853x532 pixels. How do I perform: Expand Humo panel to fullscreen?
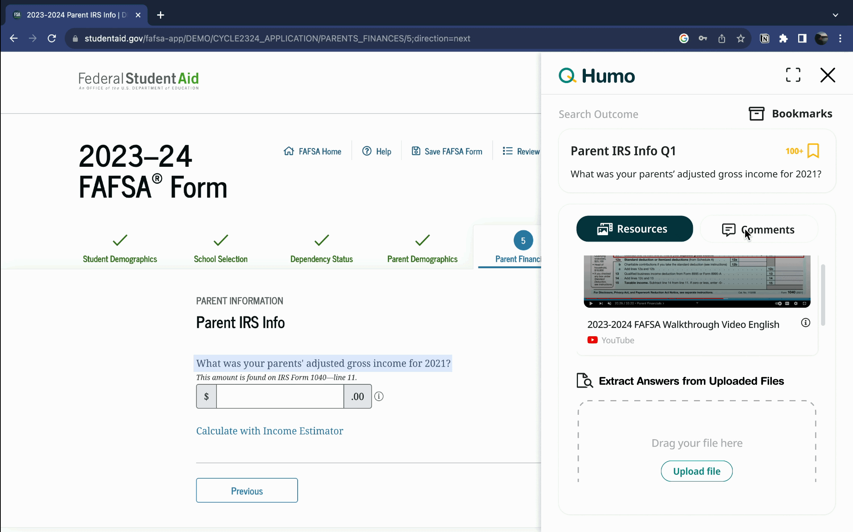(793, 75)
